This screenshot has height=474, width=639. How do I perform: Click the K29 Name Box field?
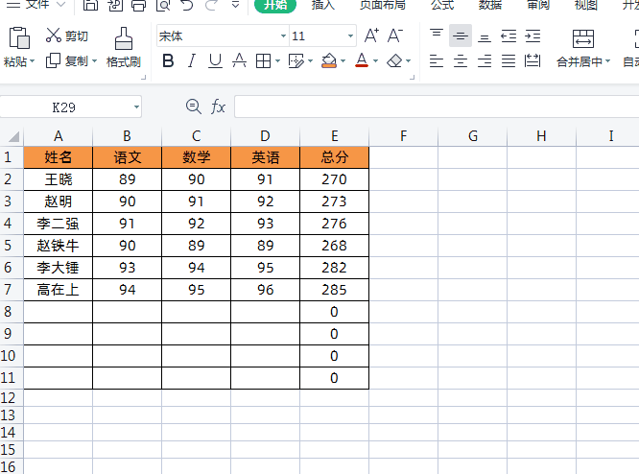[x=64, y=107]
